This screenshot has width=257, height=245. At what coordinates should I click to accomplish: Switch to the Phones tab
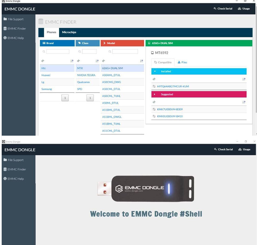click(x=52, y=32)
